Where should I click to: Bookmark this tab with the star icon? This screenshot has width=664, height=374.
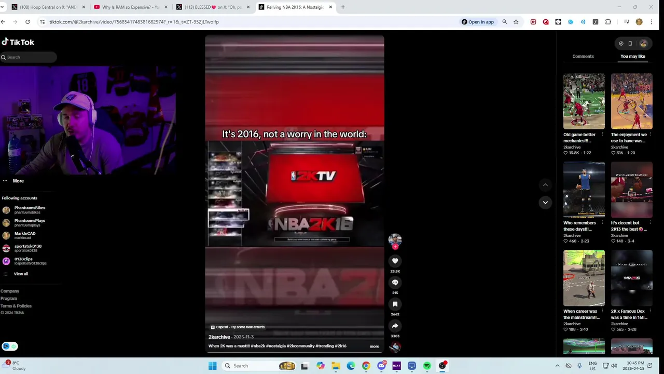pyautogui.click(x=516, y=22)
